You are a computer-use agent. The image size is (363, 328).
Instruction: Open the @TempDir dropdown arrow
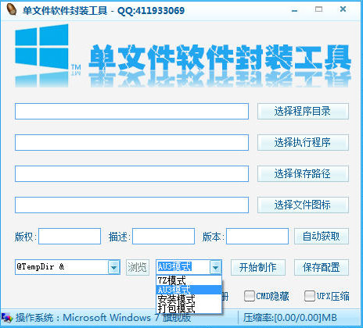(x=114, y=267)
